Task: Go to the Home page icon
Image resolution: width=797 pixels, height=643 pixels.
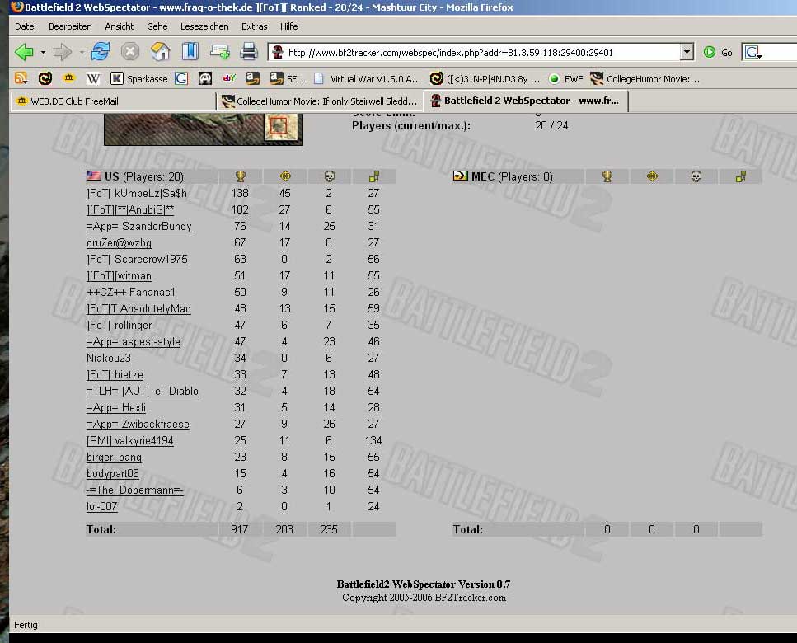Action: coord(160,52)
